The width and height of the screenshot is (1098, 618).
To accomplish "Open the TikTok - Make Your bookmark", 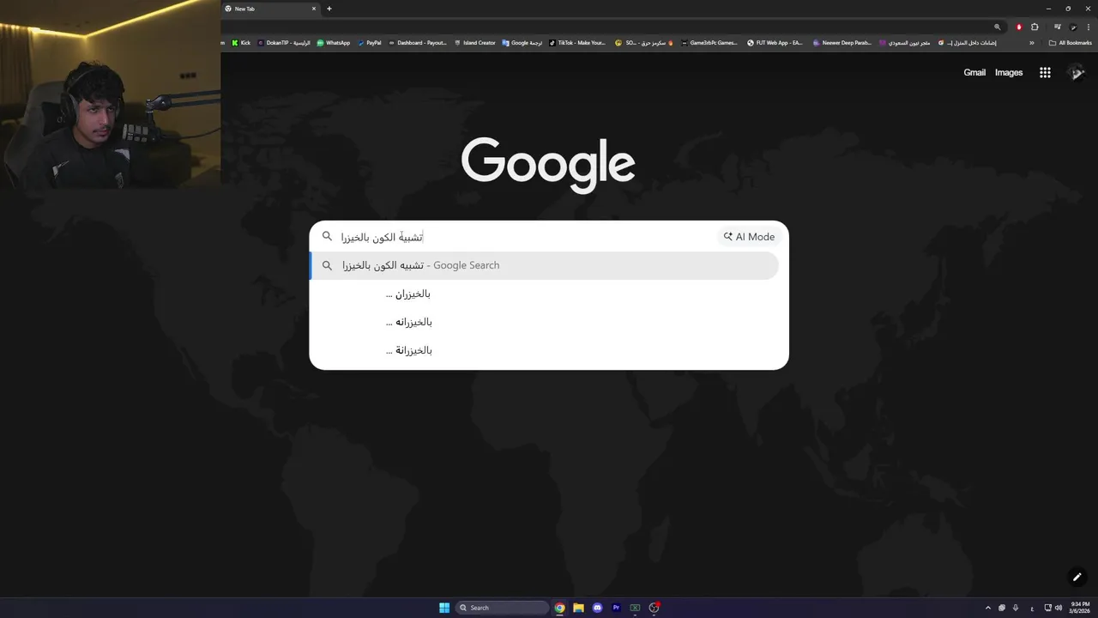I will click(577, 43).
